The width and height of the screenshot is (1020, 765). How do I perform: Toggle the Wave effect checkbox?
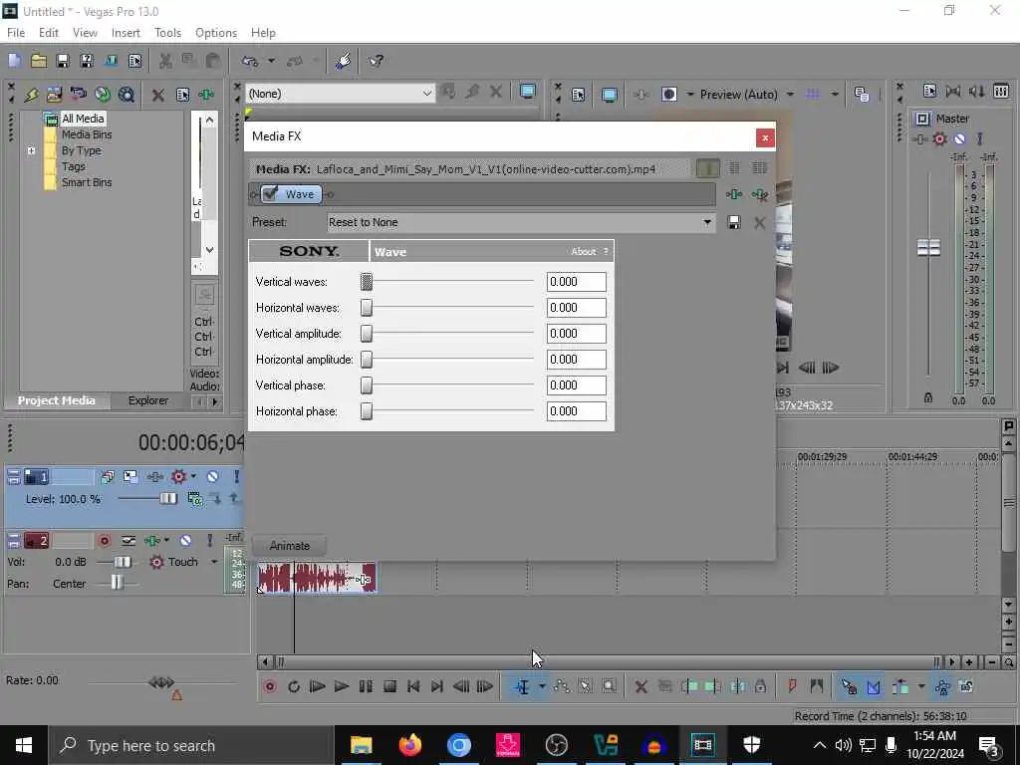pyautogui.click(x=271, y=194)
